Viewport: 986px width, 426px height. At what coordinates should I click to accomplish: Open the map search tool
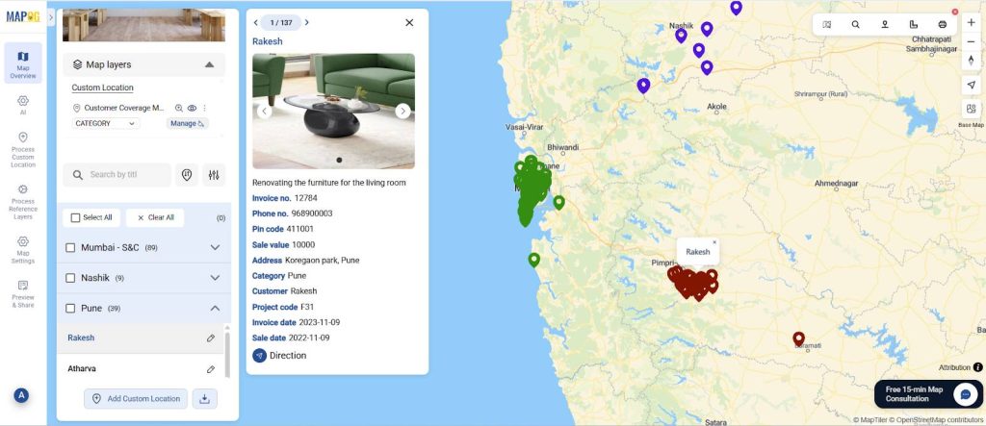coord(855,24)
